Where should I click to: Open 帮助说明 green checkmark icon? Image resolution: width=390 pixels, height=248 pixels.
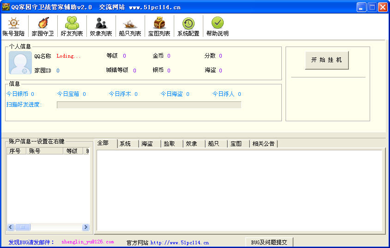tap(217, 23)
